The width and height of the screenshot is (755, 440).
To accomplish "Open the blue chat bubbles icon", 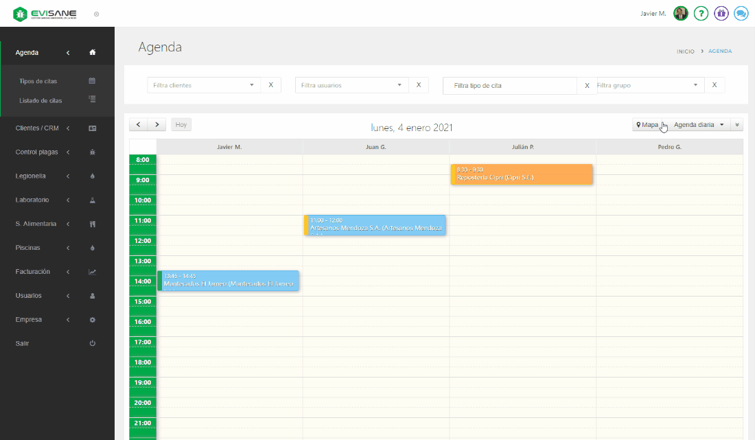I will [741, 13].
